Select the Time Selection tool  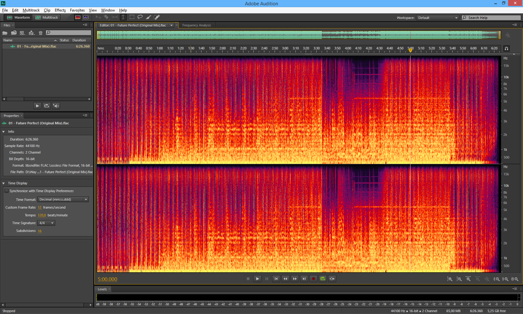[123, 17]
